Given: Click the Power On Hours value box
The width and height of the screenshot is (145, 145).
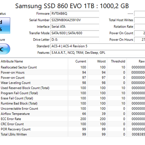Looking at the screenshot, I should pyautogui.click(x=140, y=40).
